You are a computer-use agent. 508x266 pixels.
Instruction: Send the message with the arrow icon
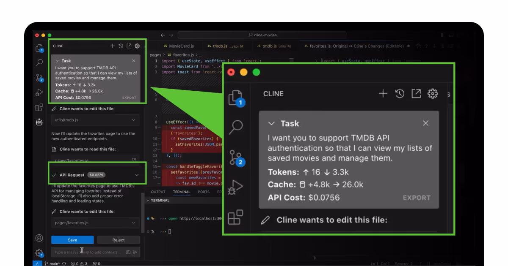point(135,252)
